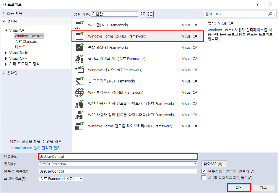Click the 솔루션 이름 input field

pyautogui.click(x=118, y=171)
